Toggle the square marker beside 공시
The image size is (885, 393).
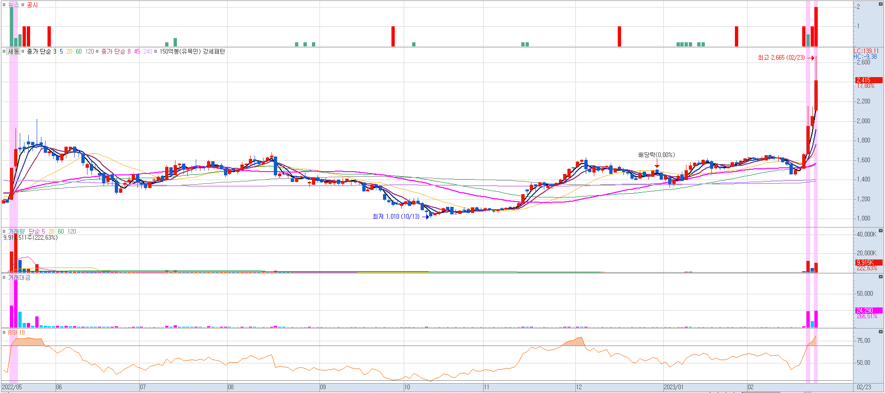coord(23,5)
